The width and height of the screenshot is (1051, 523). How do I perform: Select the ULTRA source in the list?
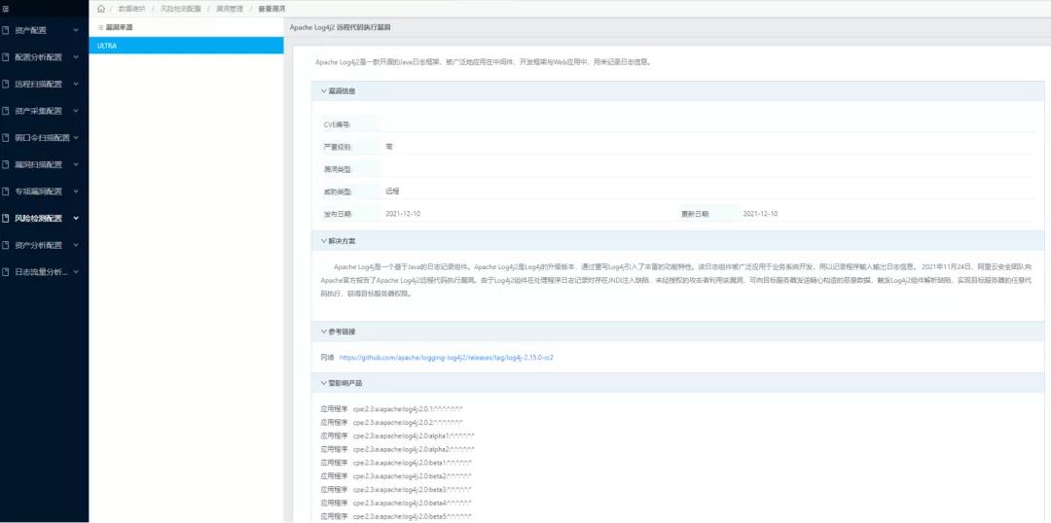(x=186, y=46)
